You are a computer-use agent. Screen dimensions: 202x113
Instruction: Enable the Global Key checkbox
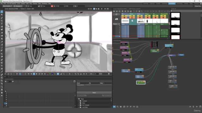point(193,6)
